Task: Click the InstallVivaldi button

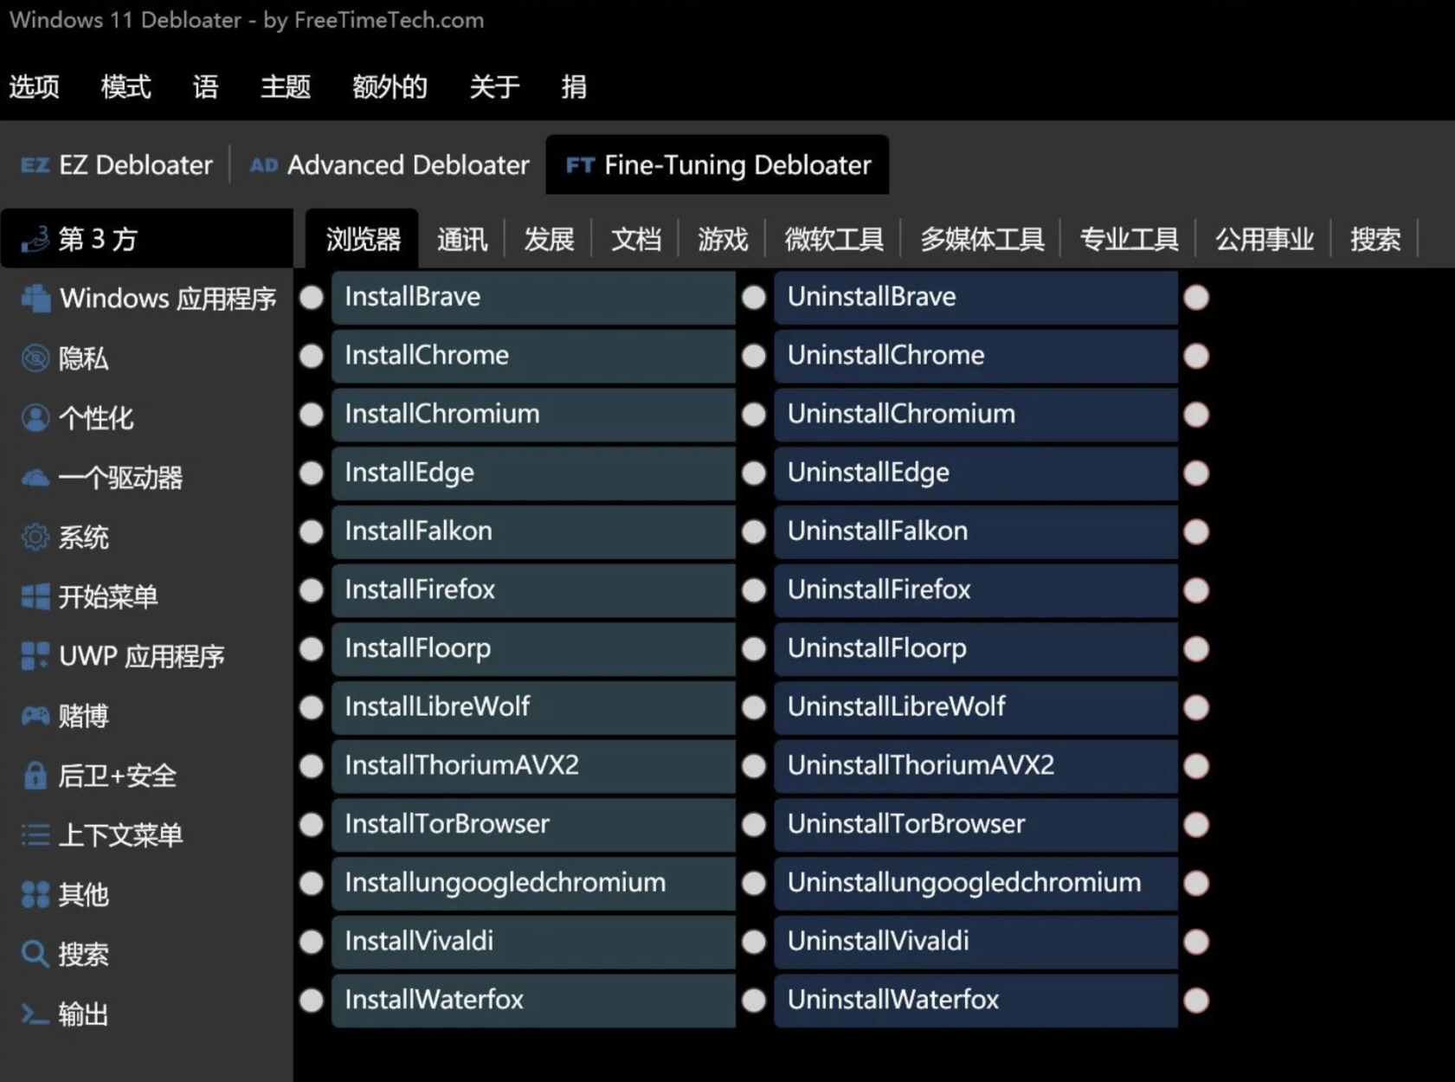Action: 533,942
